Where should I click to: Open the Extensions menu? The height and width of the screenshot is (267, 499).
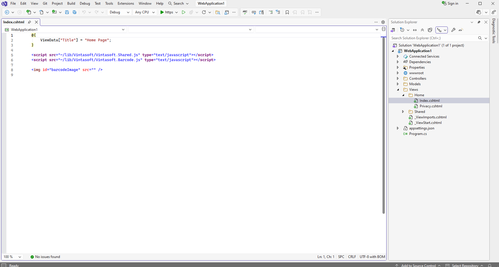126,3
